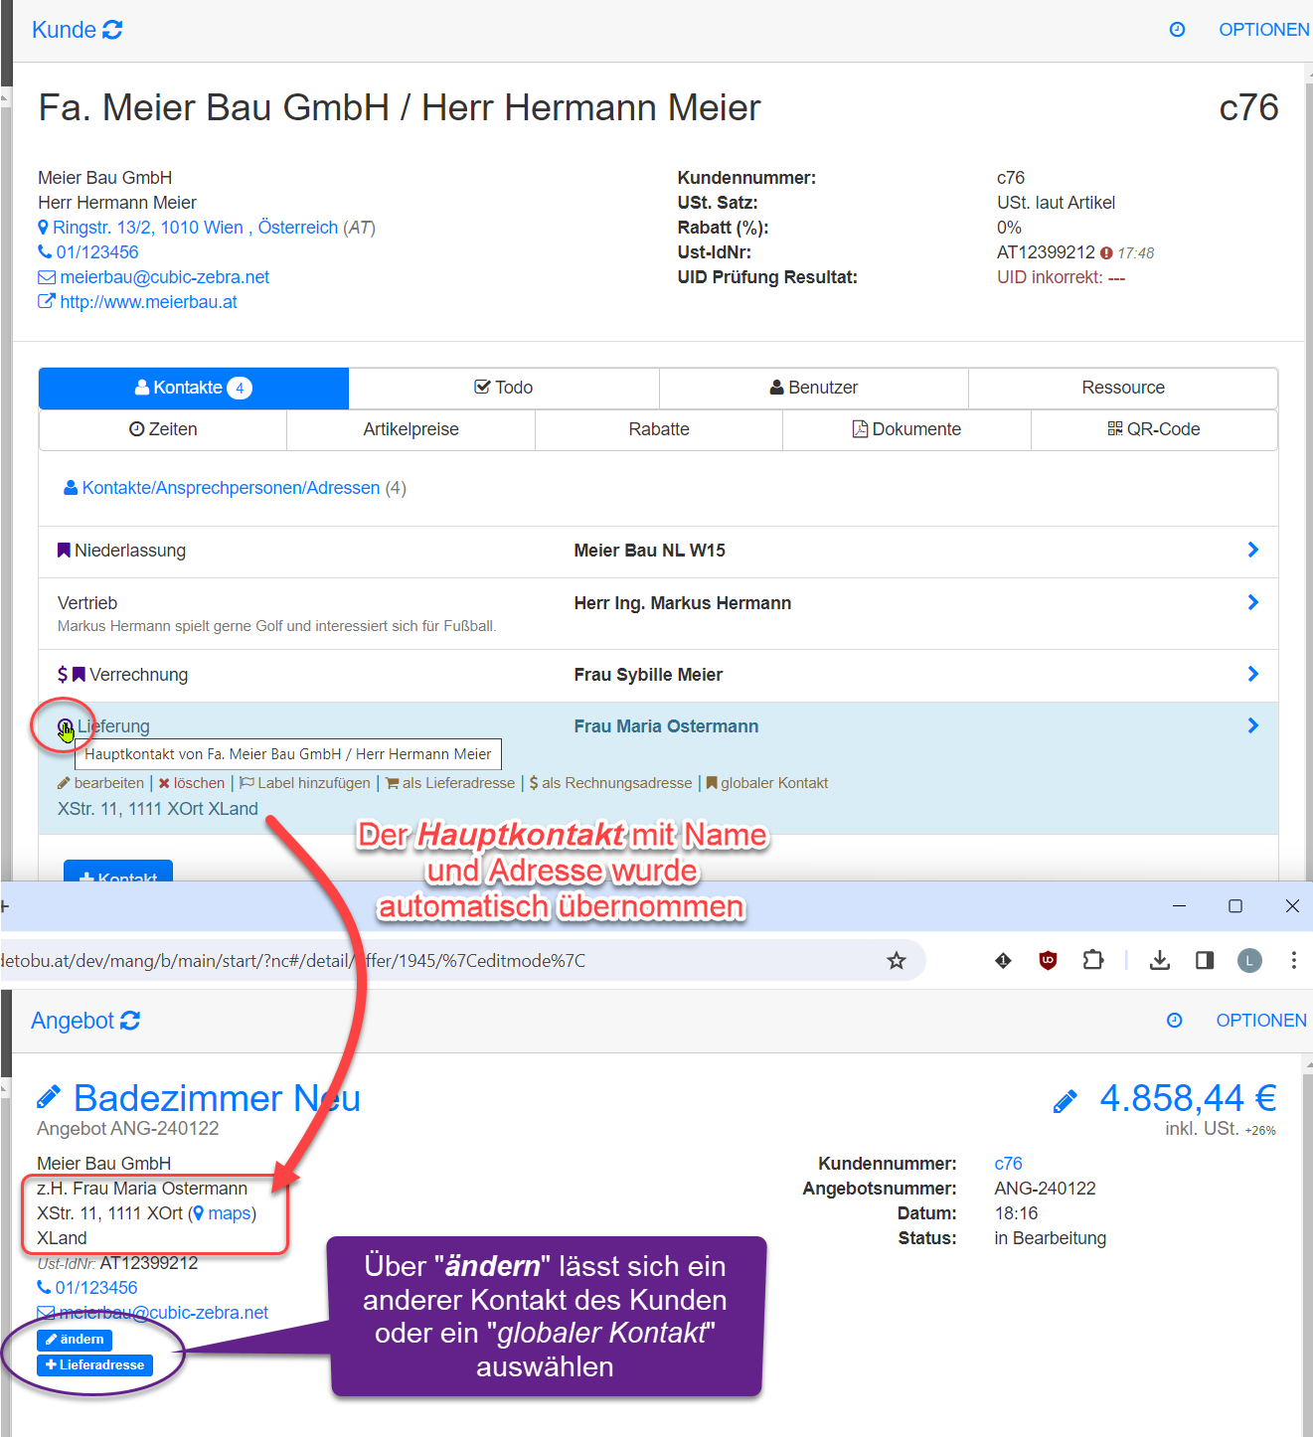Switch to the Todo tab
1313x1437 pixels.
(x=504, y=388)
